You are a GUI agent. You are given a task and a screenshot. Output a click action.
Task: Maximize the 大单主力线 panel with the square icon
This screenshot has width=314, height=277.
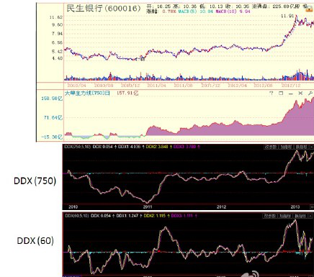(281, 93)
